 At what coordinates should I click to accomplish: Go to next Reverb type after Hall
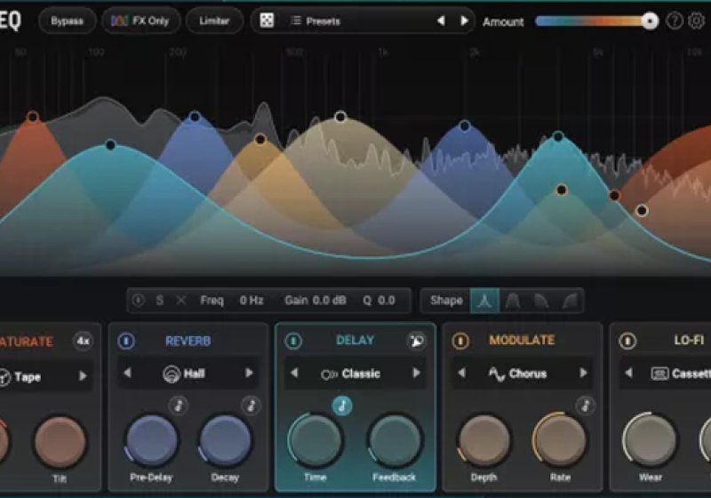pos(249,373)
